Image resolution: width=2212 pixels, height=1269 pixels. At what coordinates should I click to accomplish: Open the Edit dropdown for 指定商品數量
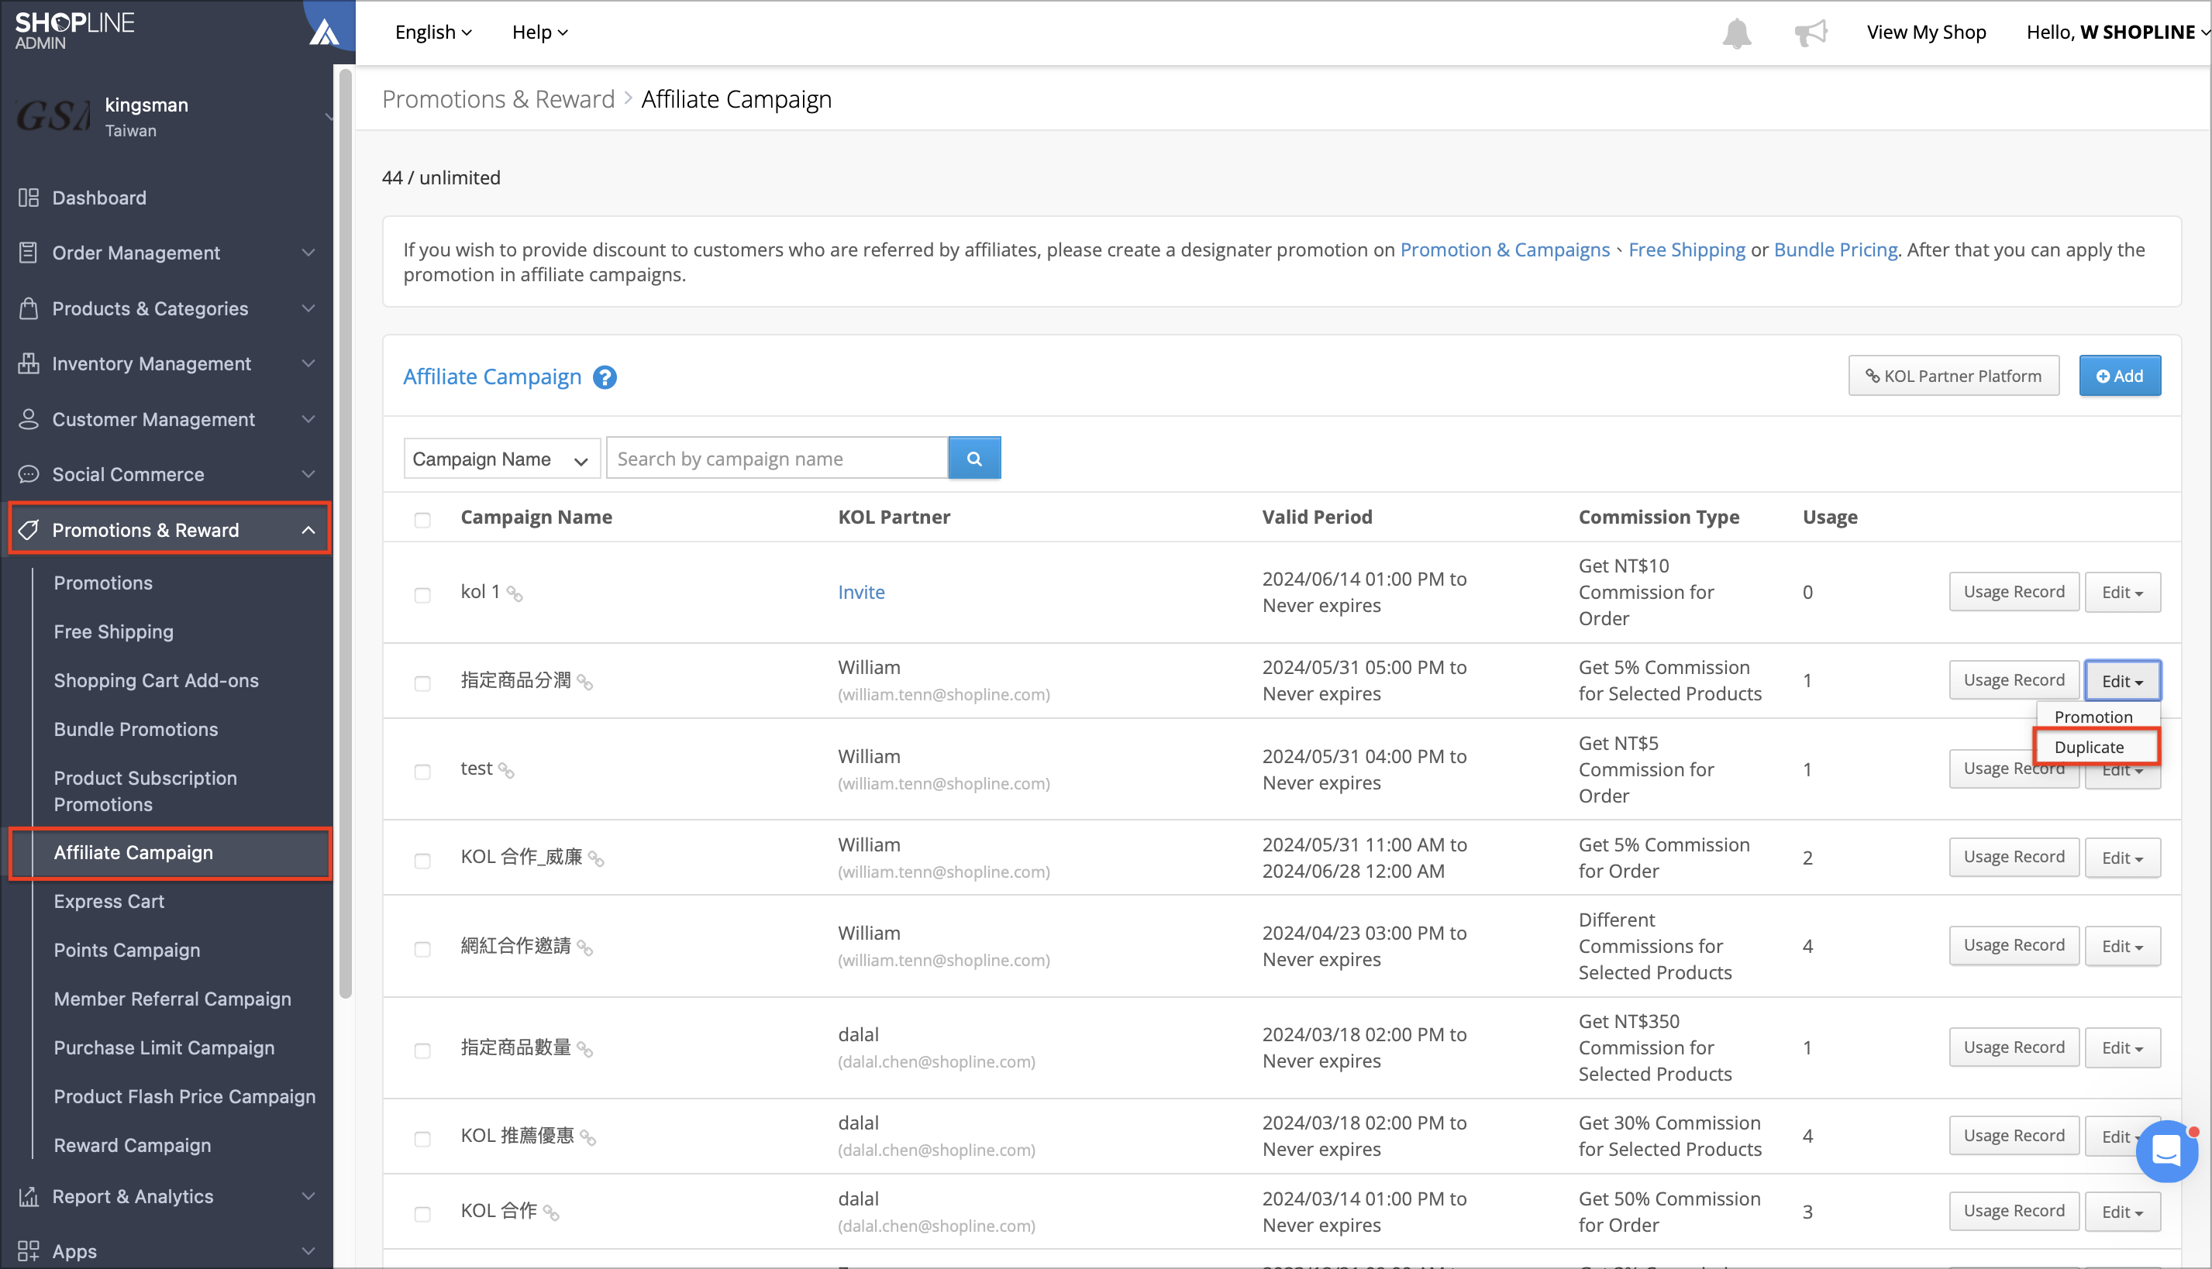click(x=2121, y=1047)
